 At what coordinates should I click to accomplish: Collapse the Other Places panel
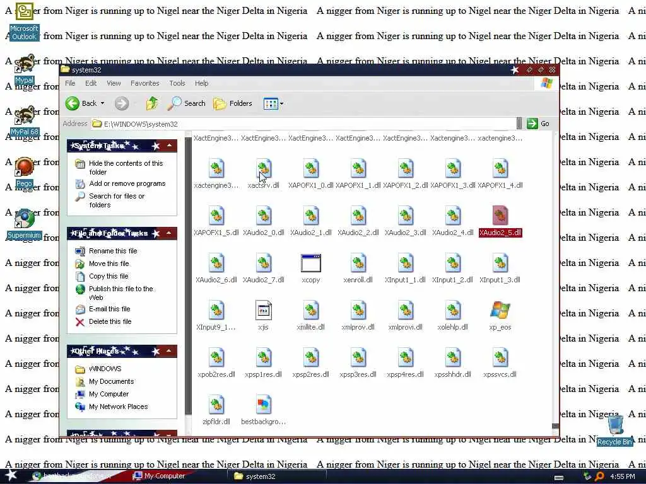click(169, 351)
